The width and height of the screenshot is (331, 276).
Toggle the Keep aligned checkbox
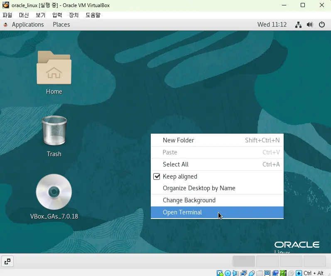(157, 177)
